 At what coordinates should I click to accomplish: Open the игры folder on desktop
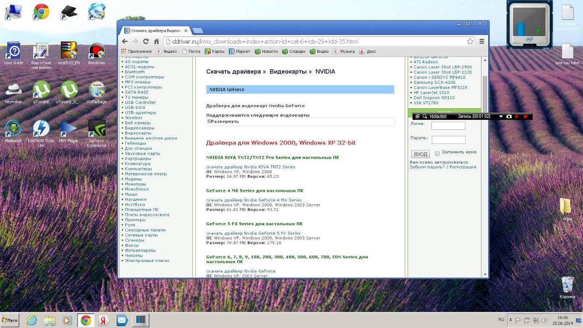coord(567,210)
